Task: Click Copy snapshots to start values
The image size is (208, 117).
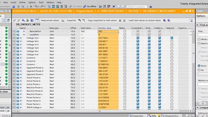Action: (x=102, y=20)
